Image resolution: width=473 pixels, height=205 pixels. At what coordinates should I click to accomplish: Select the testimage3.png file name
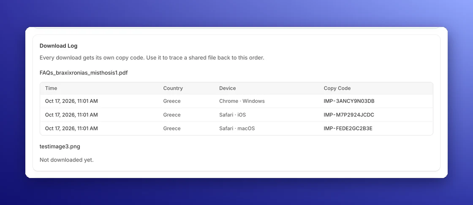point(60,146)
